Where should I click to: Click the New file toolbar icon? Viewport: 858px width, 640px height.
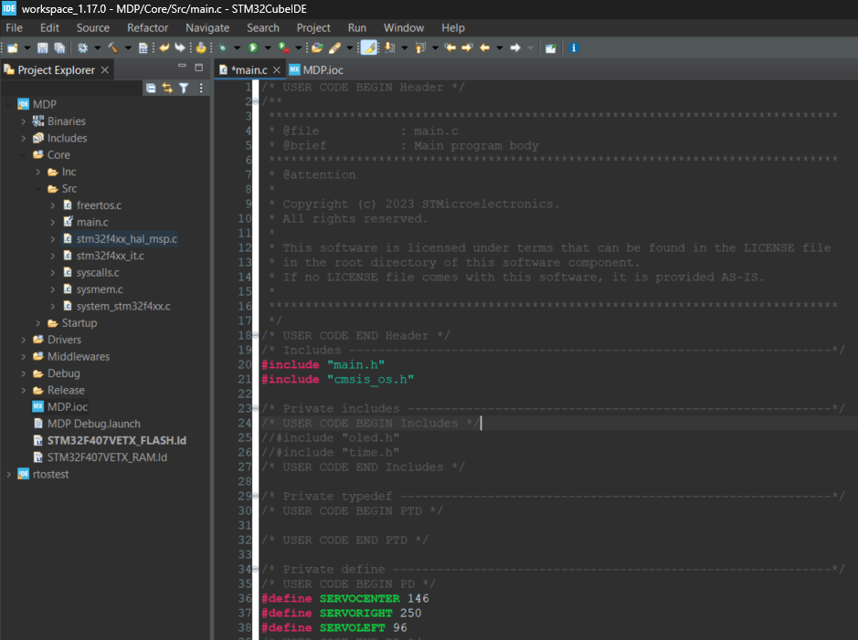[x=13, y=48]
